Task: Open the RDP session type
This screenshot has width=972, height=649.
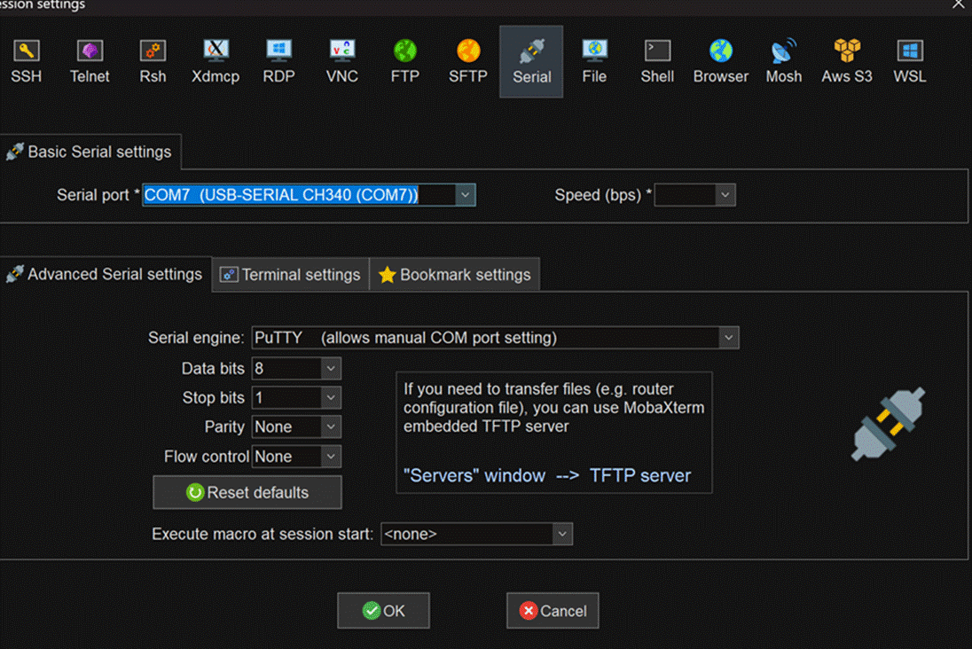Action: coord(279,61)
